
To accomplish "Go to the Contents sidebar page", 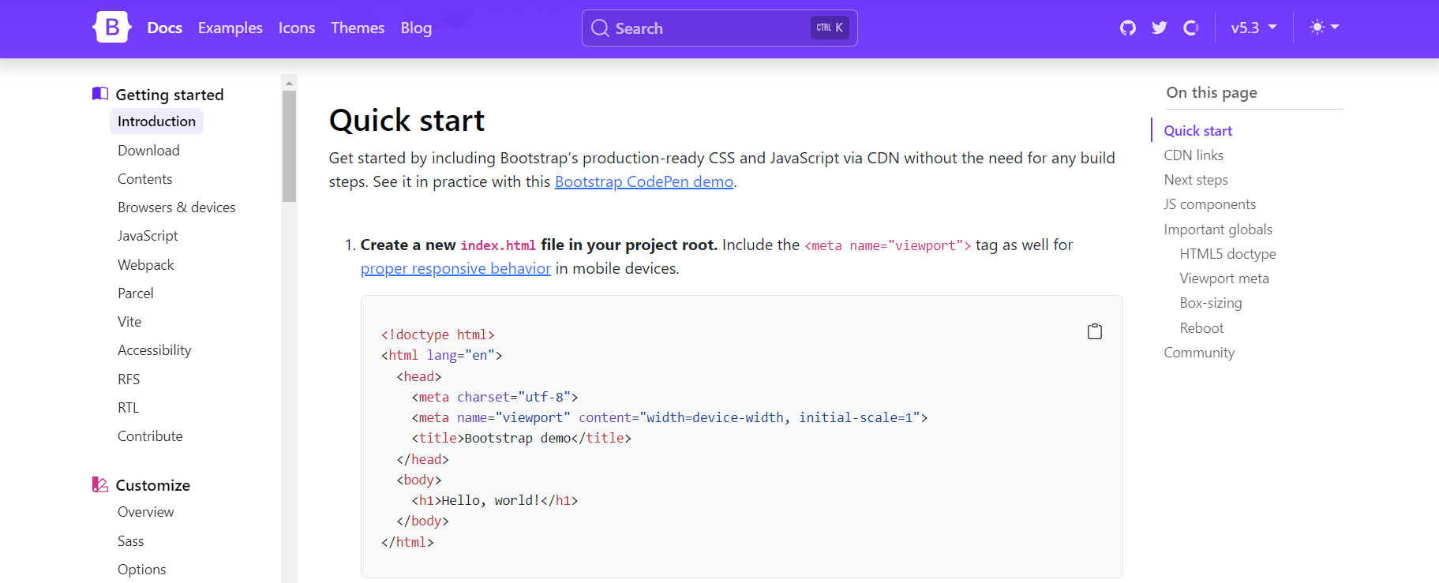I will click(x=145, y=179).
